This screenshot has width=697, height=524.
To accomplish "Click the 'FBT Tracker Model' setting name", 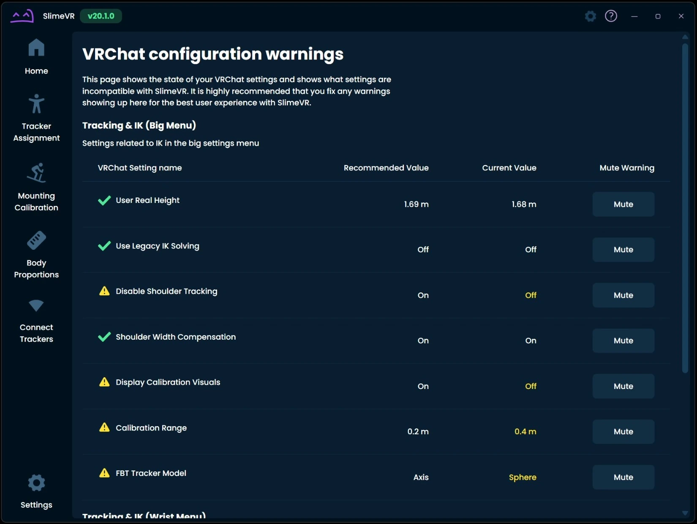I will [151, 473].
